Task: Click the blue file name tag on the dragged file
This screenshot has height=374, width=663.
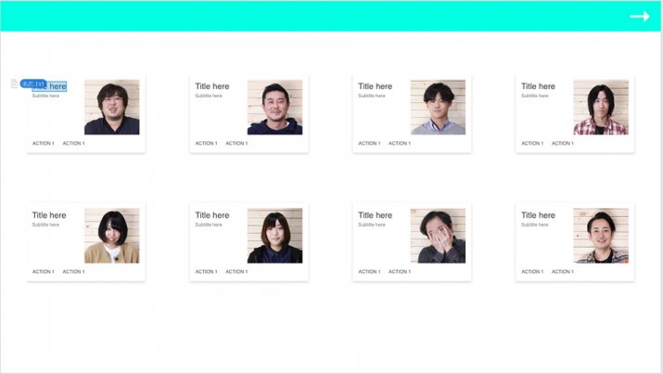Action: (33, 84)
